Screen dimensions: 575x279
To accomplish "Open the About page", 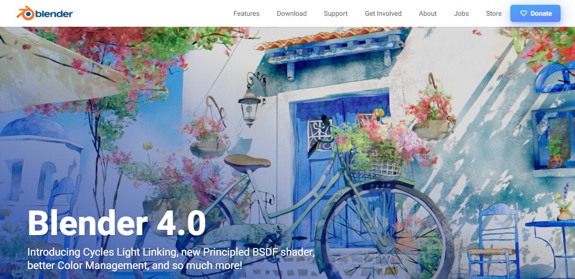I will (427, 13).
